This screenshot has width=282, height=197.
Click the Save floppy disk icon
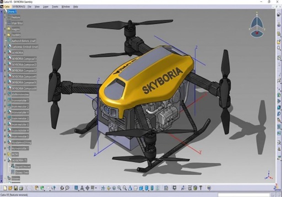point(16,188)
